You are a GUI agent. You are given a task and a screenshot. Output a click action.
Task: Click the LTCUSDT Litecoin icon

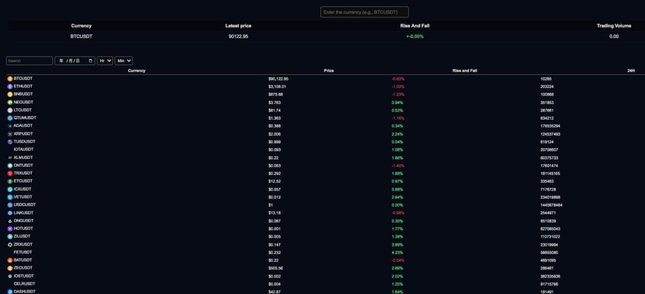pos(10,110)
